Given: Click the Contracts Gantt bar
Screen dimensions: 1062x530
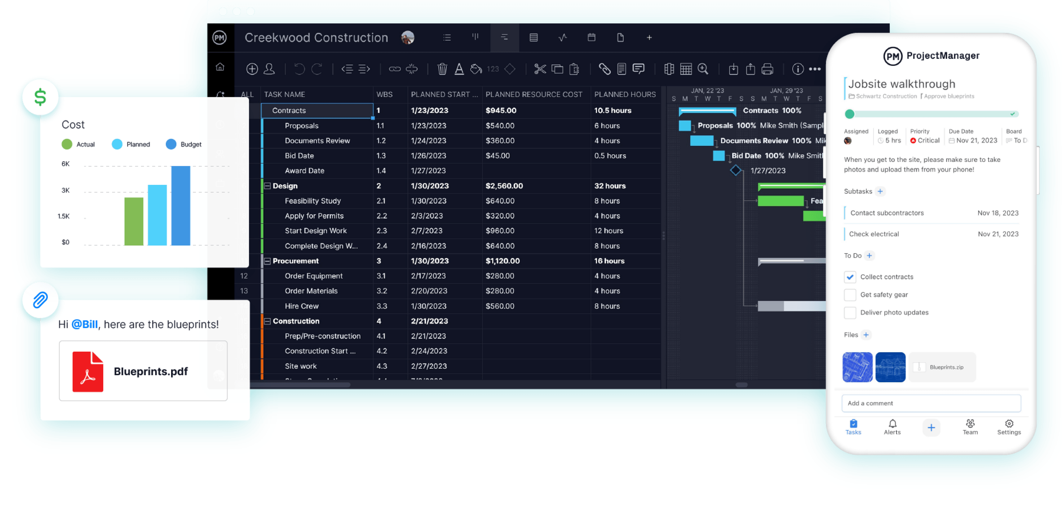Looking at the screenshot, I should [707, 111].
